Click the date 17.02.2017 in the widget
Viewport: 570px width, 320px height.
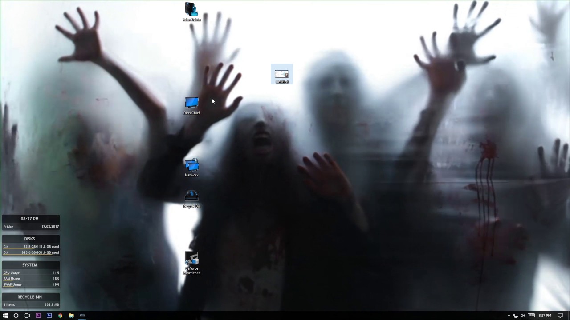[x=50, y=226]
